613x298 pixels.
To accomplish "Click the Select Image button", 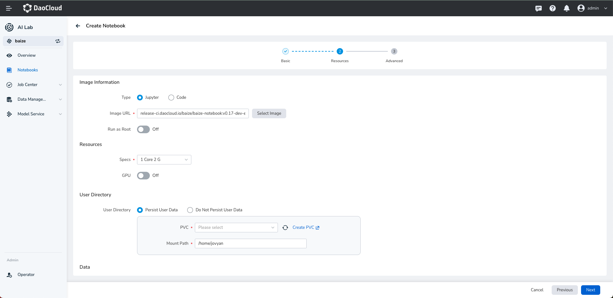I will tap(269, 113).
